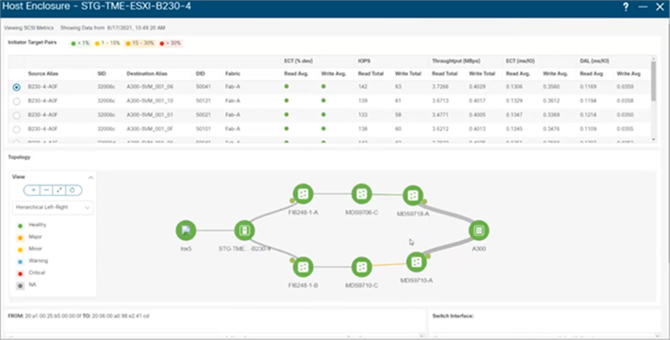Select the lnx5 host node
The image size is (670, 340).
click(x=186, y=231)
